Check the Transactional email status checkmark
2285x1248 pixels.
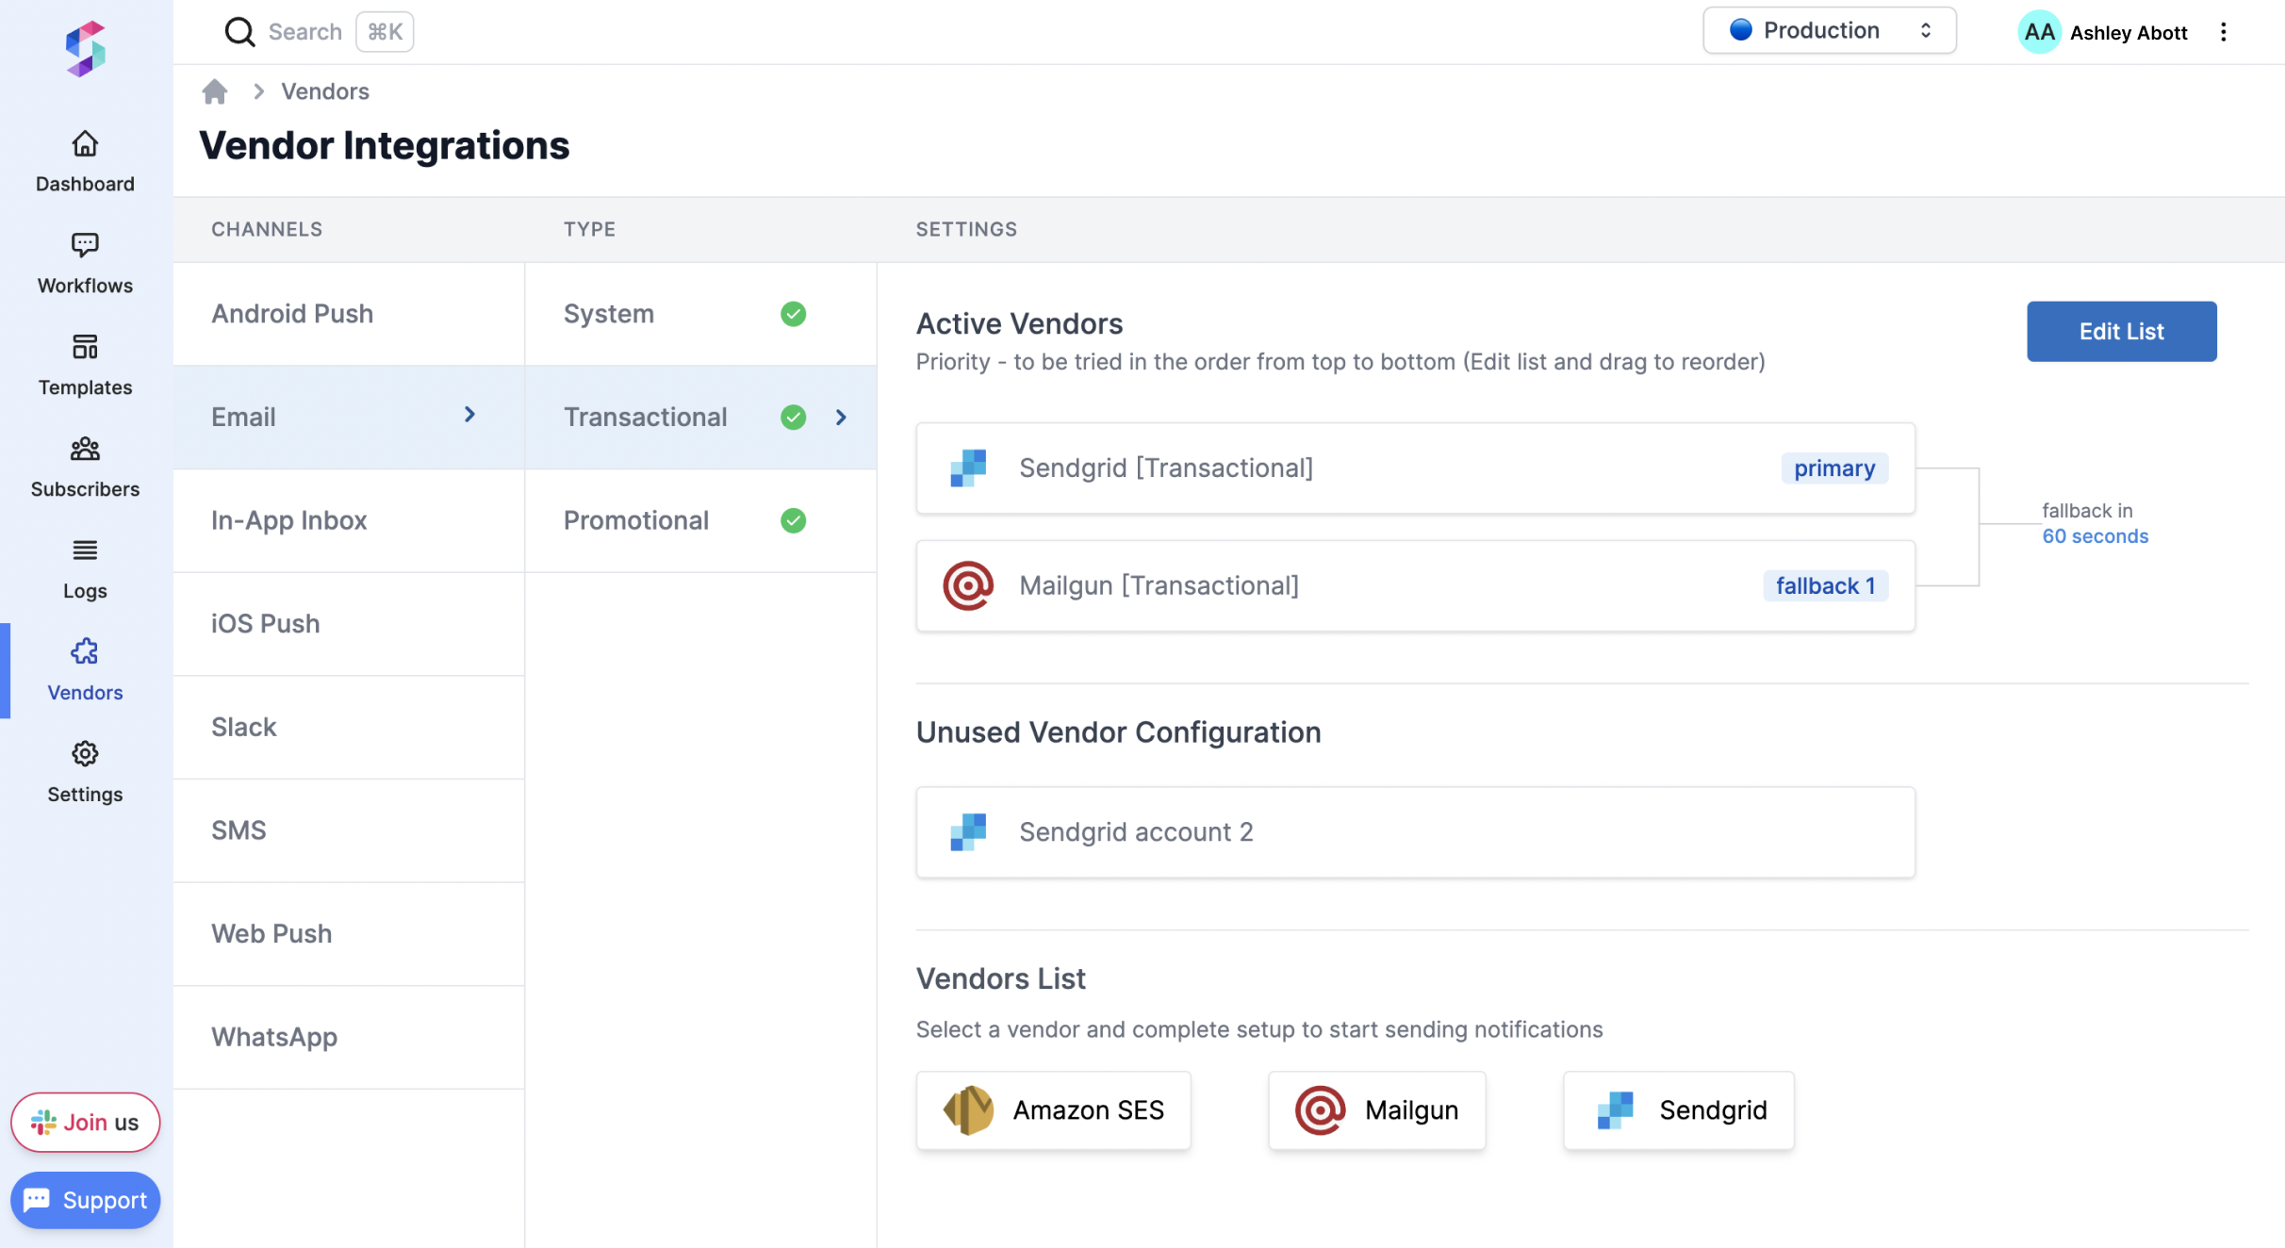793,418
